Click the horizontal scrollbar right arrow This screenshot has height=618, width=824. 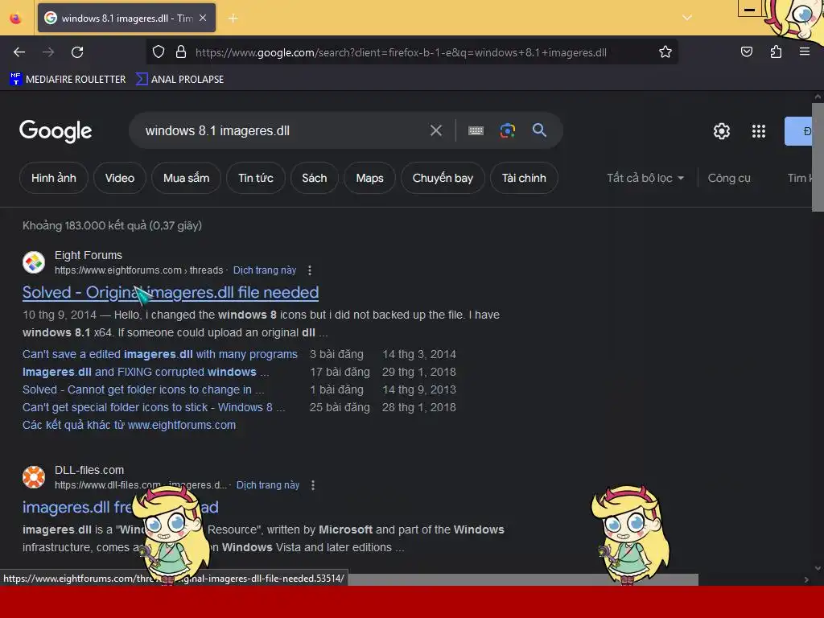point(806,579)
